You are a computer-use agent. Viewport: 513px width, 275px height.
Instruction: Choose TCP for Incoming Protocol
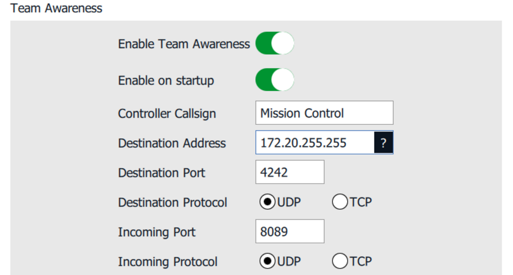(x=340, y=261)
